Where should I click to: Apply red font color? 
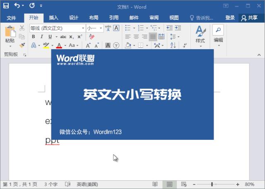tap(59, 45)
